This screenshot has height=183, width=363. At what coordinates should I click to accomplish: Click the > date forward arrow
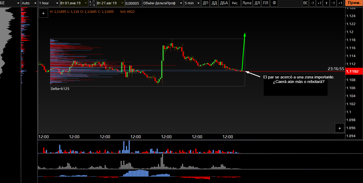coord(94,2)
